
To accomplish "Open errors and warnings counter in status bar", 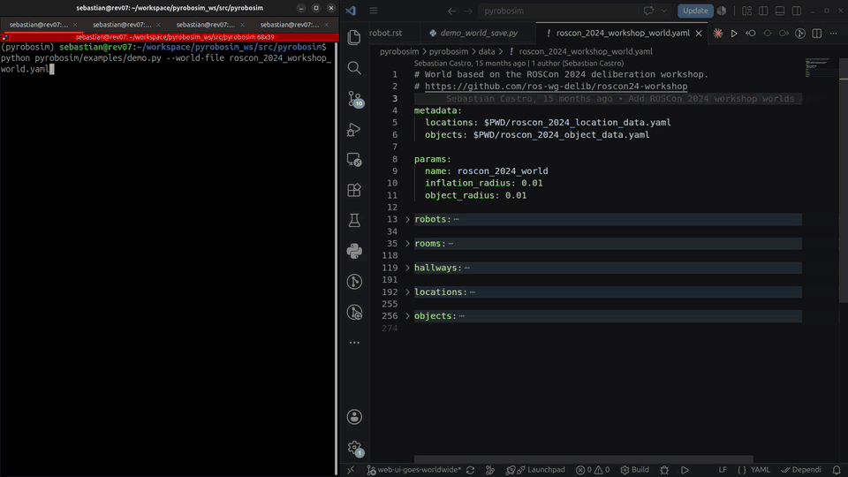I will click(x=593, y=470).
